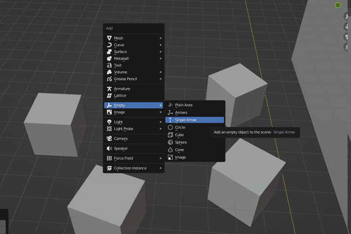Expand the Volume submenu arrow

pos(161,72)
